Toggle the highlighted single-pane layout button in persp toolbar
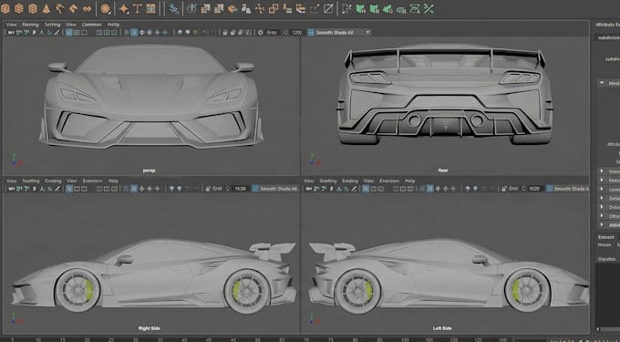 (x=68, y=33)
